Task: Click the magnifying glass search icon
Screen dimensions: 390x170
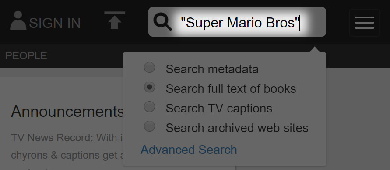Action: click(162, 22)
